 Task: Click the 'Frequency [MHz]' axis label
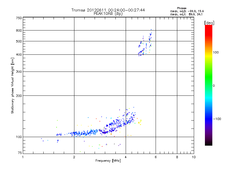108,161
